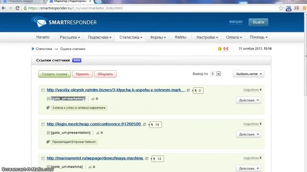Close the Маркетер browser tab
Viewport: 307px width, 172px height.
(x=90, y=1)
